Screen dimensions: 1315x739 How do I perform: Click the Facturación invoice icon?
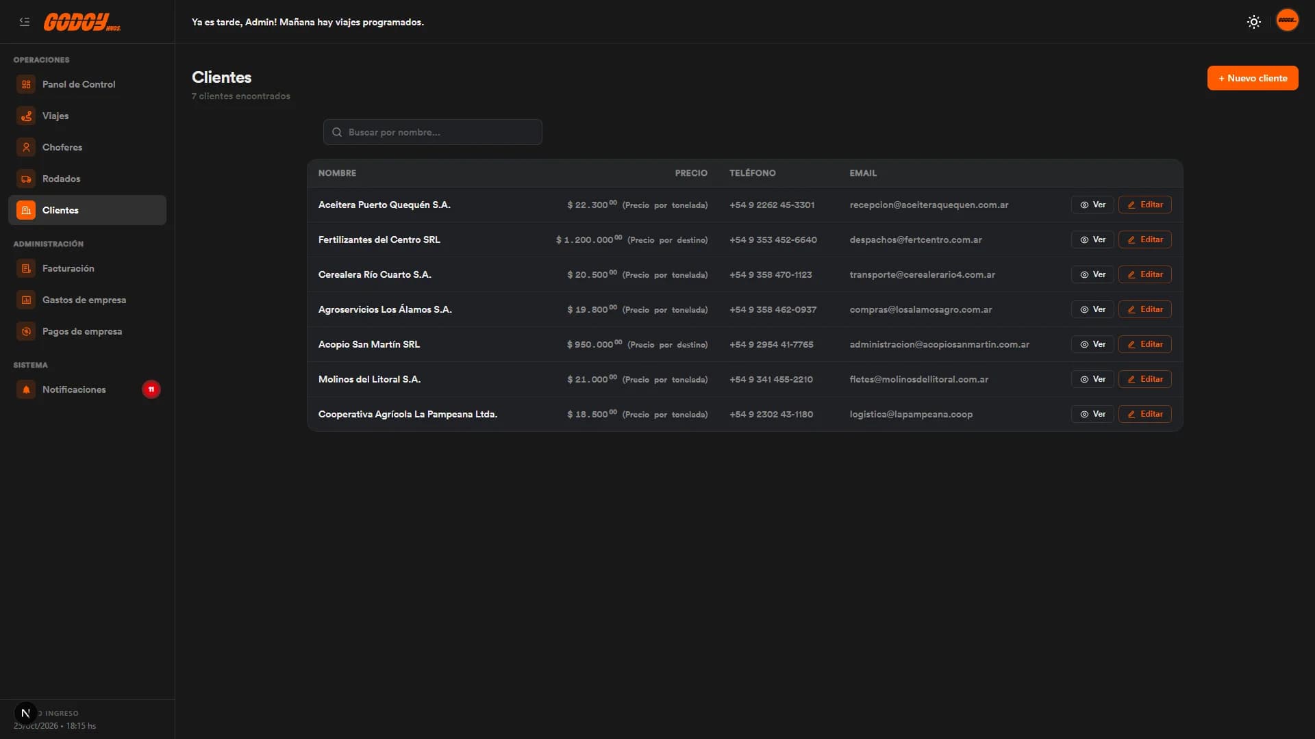26,268
